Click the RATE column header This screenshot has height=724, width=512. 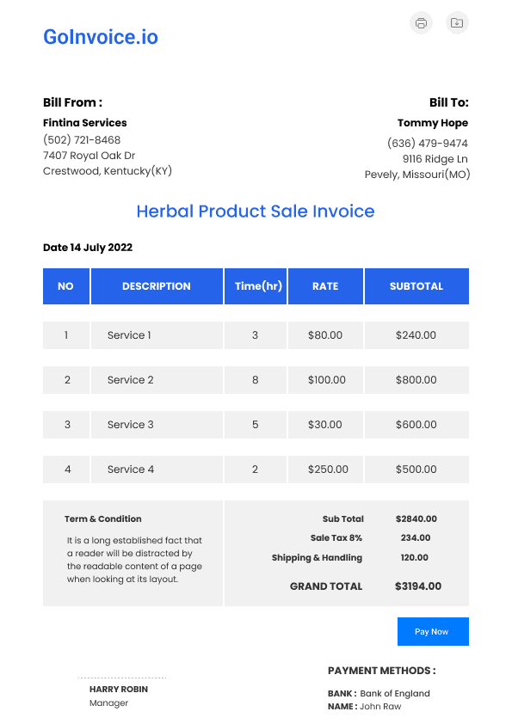click(x=325, y=286)
